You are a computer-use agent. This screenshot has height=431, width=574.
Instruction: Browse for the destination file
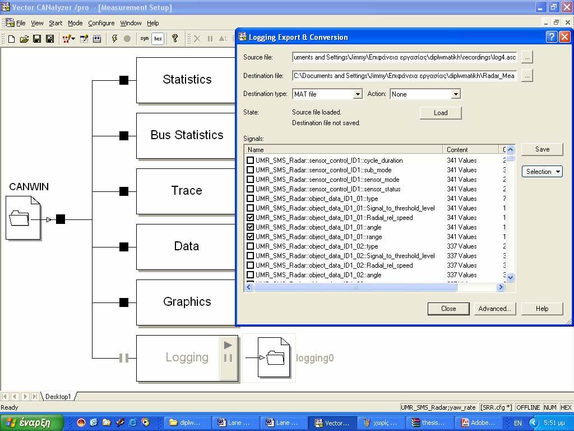point(527,76)
